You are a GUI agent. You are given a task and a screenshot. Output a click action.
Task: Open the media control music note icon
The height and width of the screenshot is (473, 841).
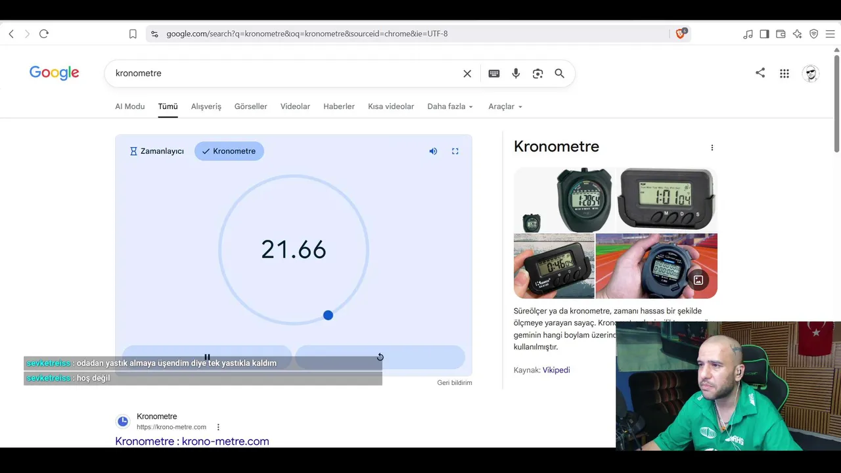pos(748,34)
